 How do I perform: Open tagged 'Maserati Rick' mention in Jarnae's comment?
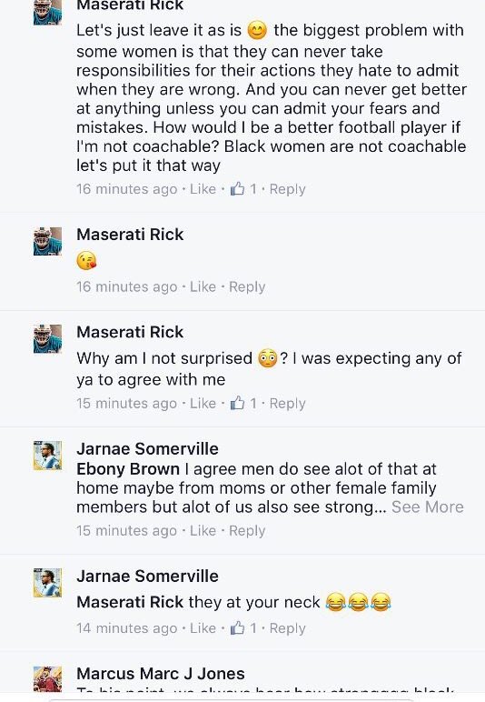click(130, 602)
